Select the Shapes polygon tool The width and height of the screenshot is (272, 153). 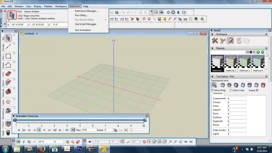point(8,65)
